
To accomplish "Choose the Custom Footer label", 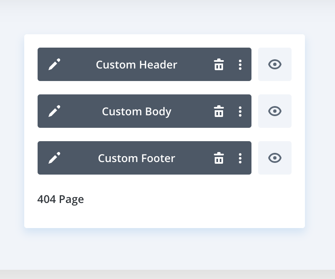I will click(x=137, y=158).
